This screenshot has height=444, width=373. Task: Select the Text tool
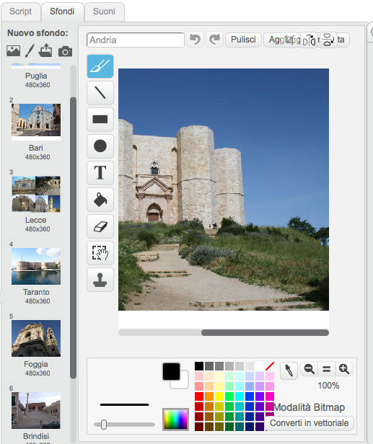100,173
